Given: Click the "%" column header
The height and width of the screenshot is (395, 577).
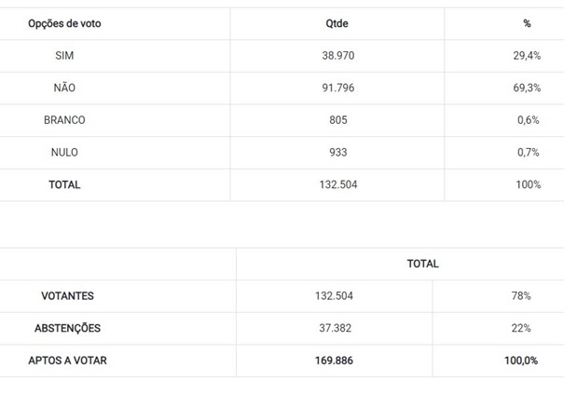Looking at the screenshot, I should pyautogui.click(x=527, y=23).
